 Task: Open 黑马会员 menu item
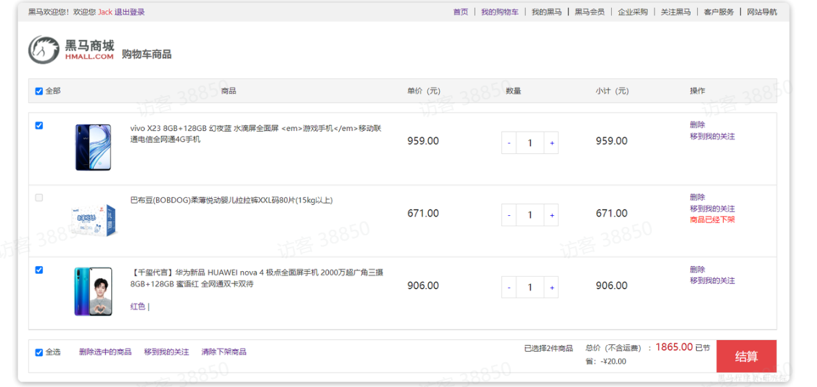590,12
